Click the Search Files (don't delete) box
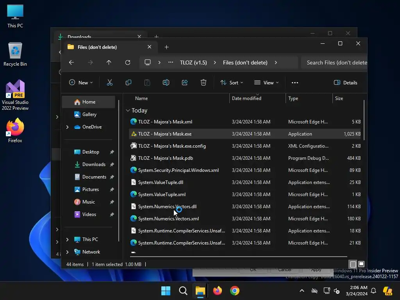 pos(334,62)
